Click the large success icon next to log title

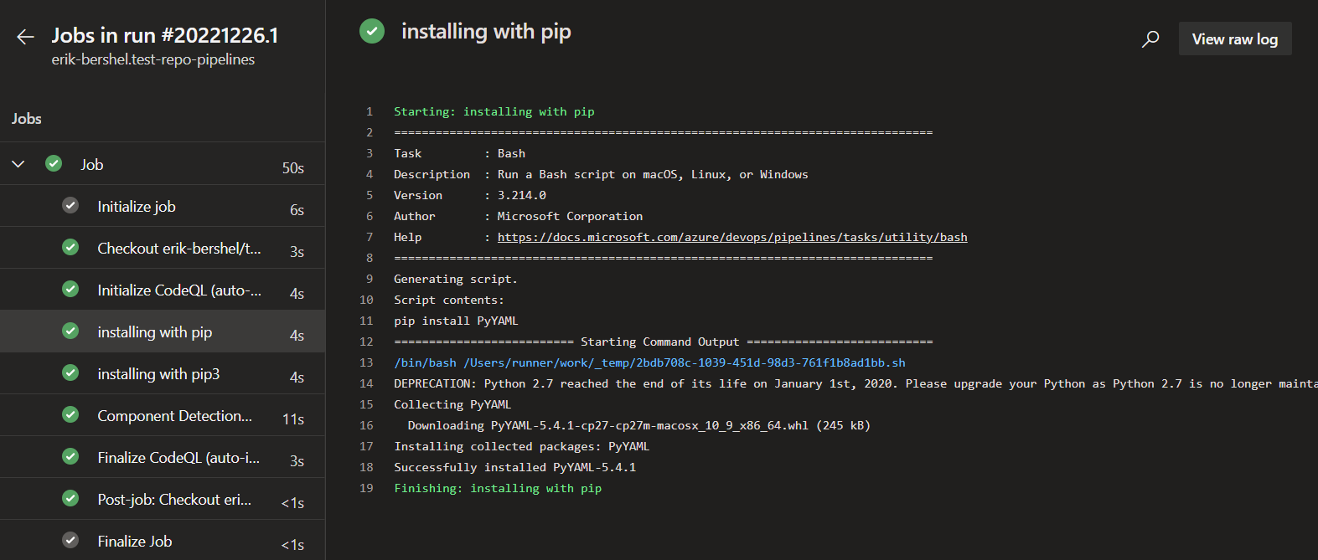point(372,31)
